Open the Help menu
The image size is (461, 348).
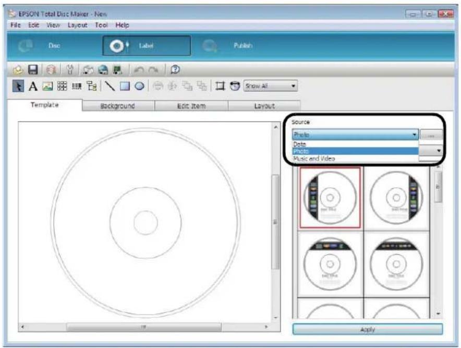point(122,25)
